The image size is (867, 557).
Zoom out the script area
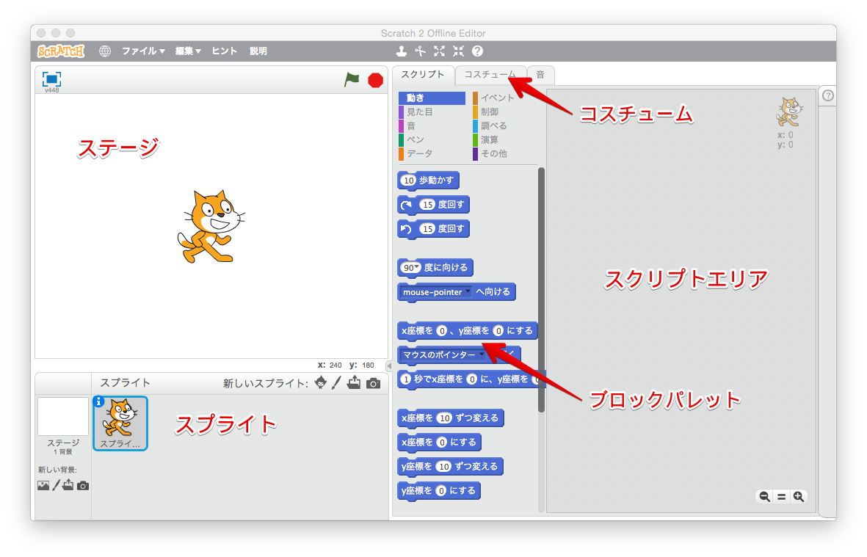764,496
